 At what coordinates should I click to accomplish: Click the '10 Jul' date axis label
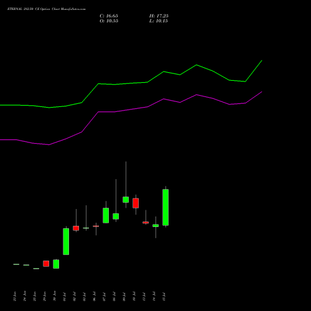click(134, 296)
